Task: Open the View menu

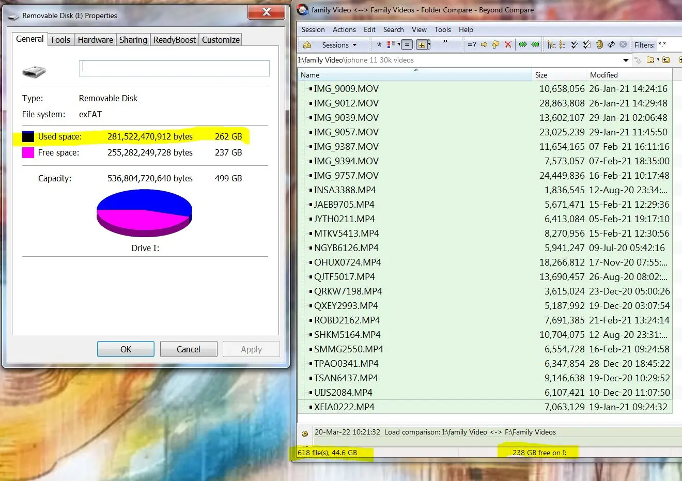Action: [x=419, y=29]
